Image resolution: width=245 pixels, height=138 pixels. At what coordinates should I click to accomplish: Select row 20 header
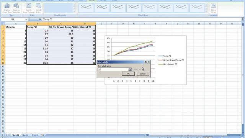[x=3, y=94]
